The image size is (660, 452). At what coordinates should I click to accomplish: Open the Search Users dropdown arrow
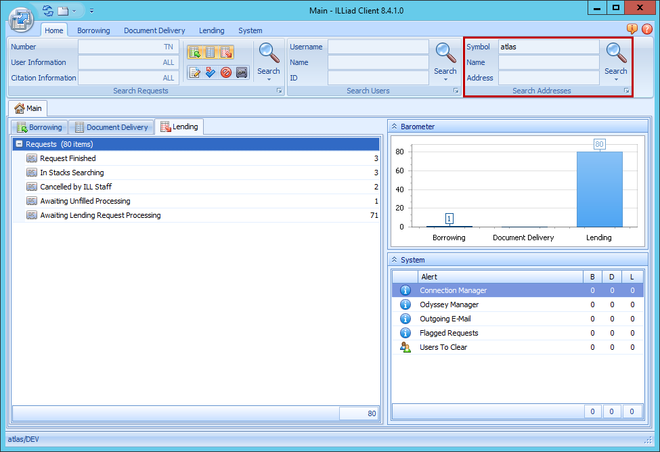coord(445,79)
